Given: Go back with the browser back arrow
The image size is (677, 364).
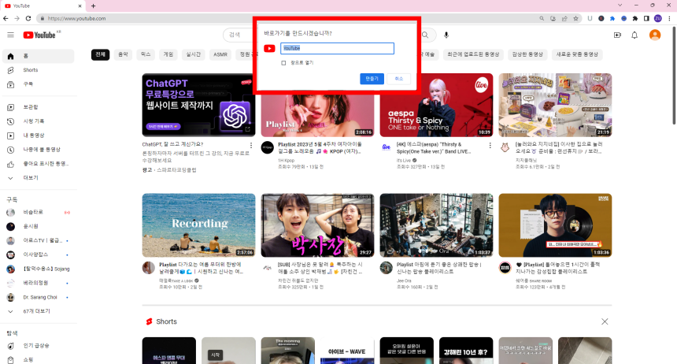Looking at the screenshot, I should [6, 18].
